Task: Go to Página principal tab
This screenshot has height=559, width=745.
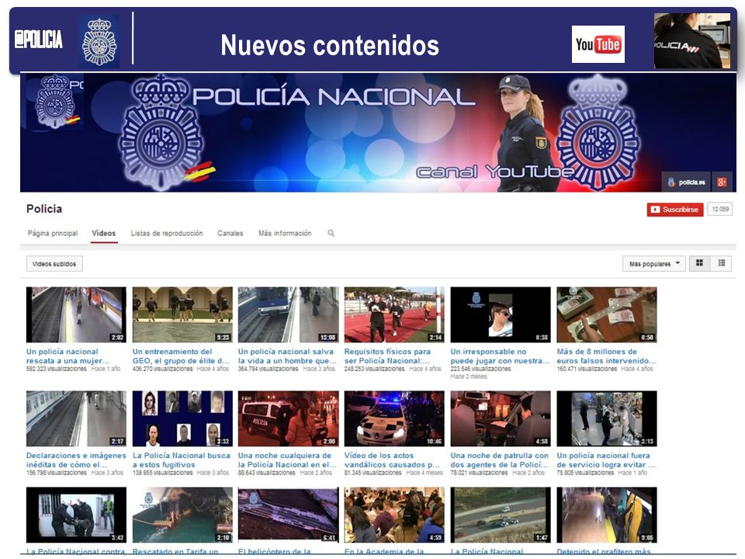Action: click(52, 234)
